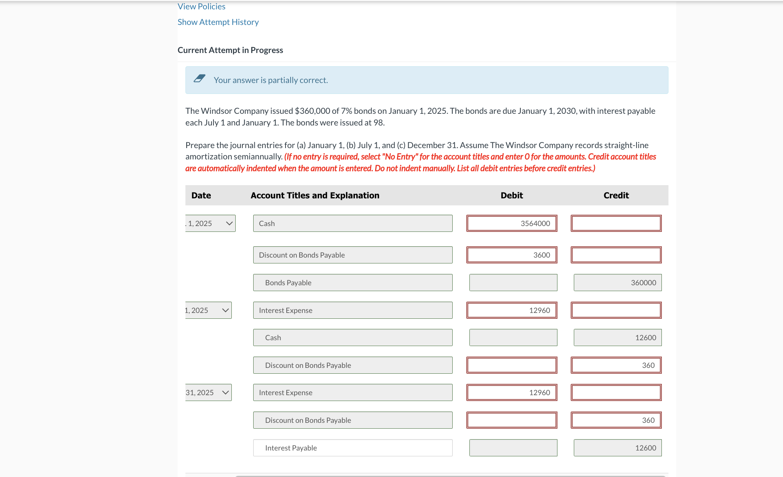
Task: Click first Discount on Bonds Payable title field
Action: pos(353,255)
